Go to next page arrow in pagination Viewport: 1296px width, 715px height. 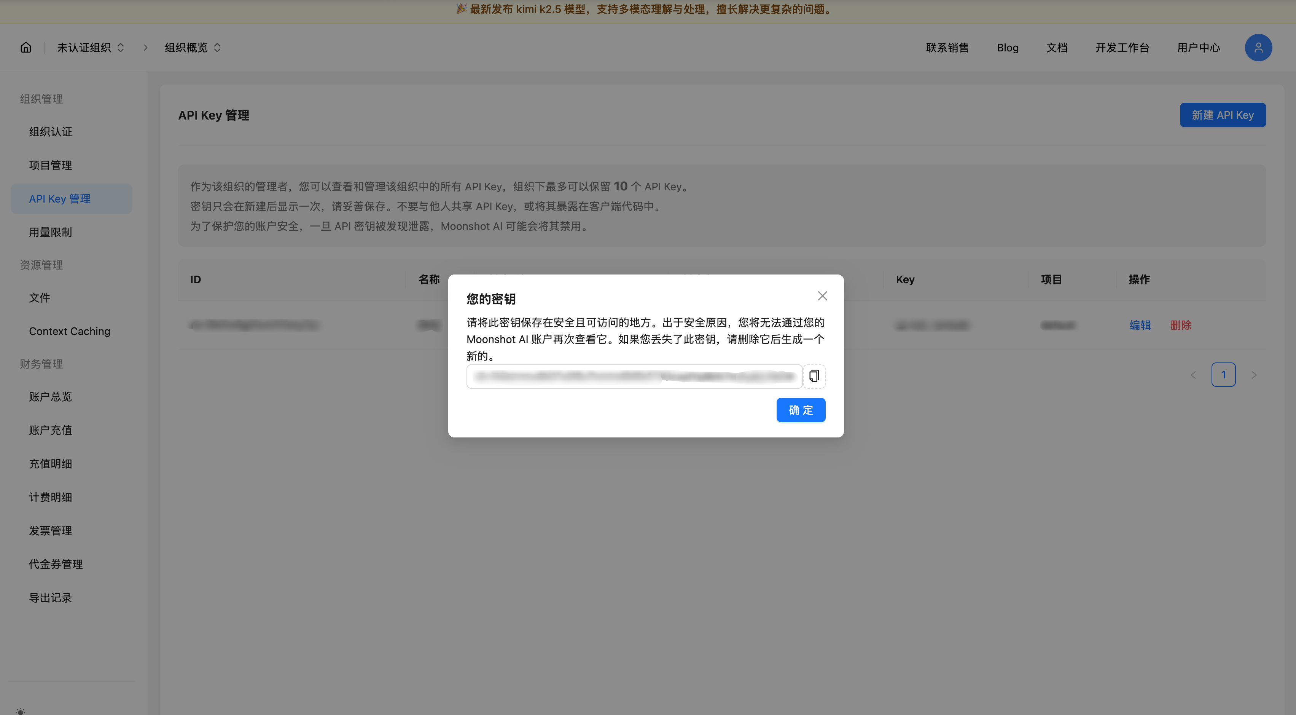(1254, 375)
